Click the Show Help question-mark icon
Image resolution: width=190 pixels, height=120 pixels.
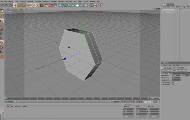[91, 5]
